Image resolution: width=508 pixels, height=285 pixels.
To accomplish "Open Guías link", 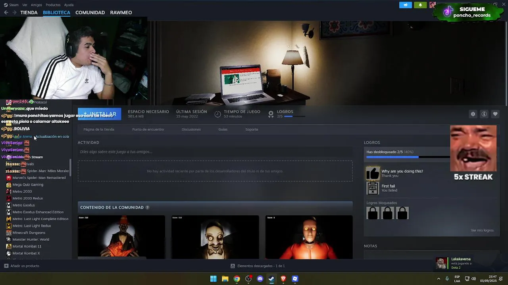I will (x=223, y=129).
